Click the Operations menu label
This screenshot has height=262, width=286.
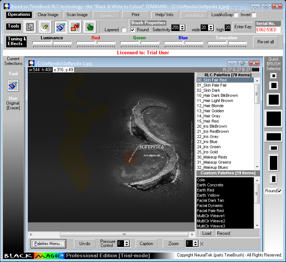pyautogui.click(x=19, y=14)
